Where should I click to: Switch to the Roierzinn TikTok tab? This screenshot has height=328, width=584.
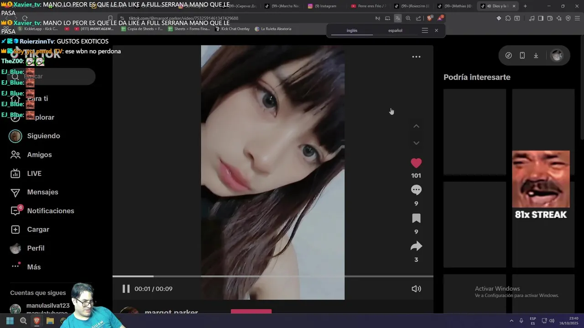[x=412, y=6]
